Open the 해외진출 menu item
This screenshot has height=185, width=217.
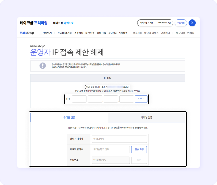tap(101, 33)
